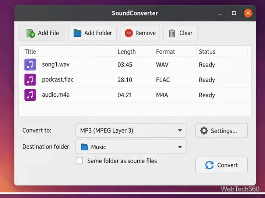This screenshot has height=198, width=265.
Task: Enable Same folder as source files
Action: (x=79, y=161)
